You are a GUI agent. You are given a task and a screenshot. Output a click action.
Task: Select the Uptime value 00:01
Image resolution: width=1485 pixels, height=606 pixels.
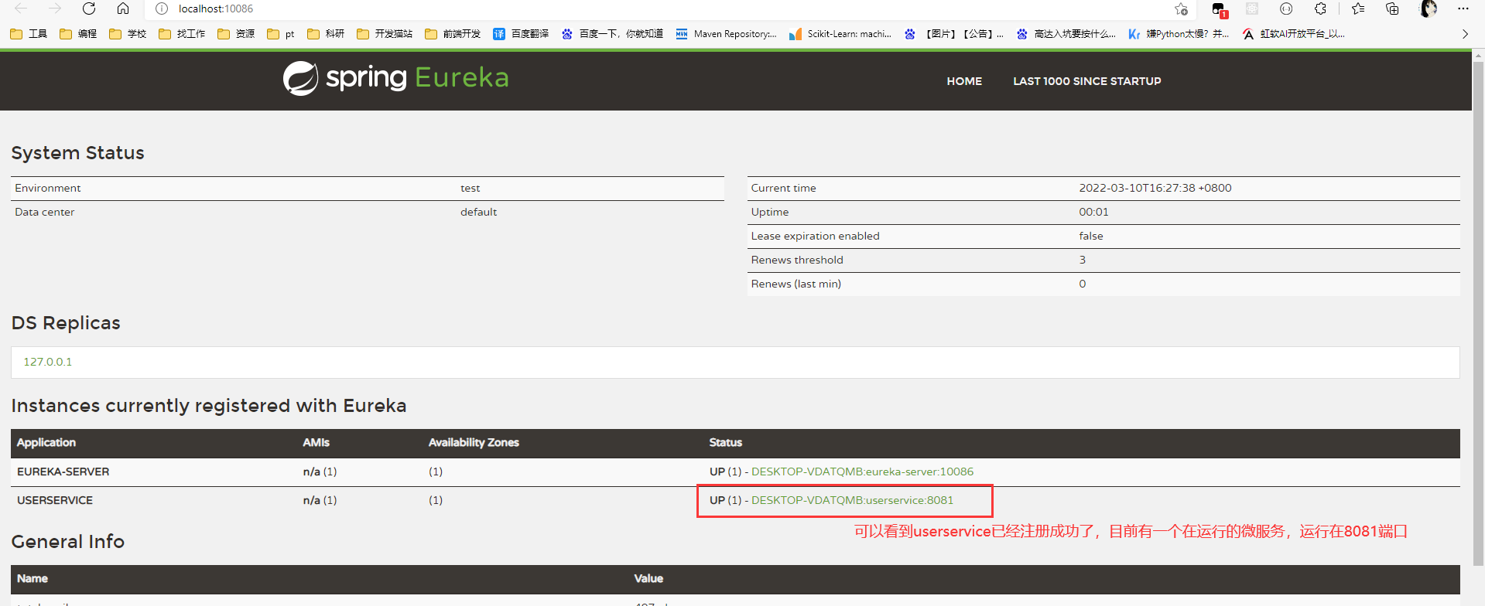(1093, 212)
